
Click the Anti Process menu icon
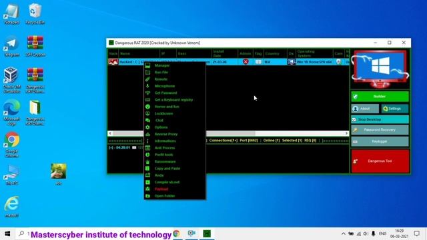click(x=147, y=148)
